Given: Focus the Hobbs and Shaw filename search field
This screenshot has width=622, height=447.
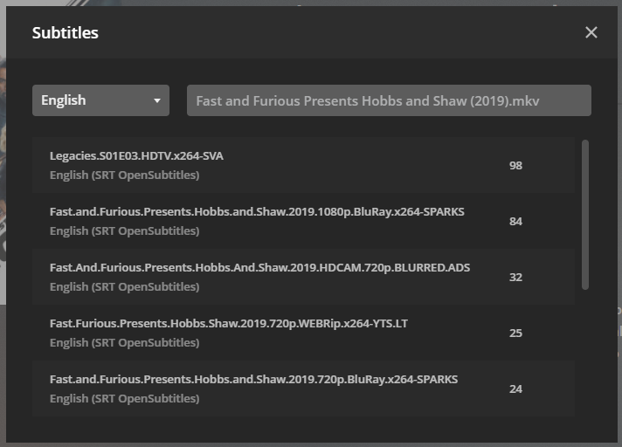Looking at the screenshot, I should (x=389, y=100).
